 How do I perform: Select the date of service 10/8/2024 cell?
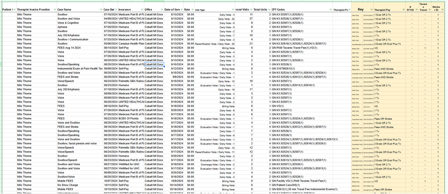[174, 181]
